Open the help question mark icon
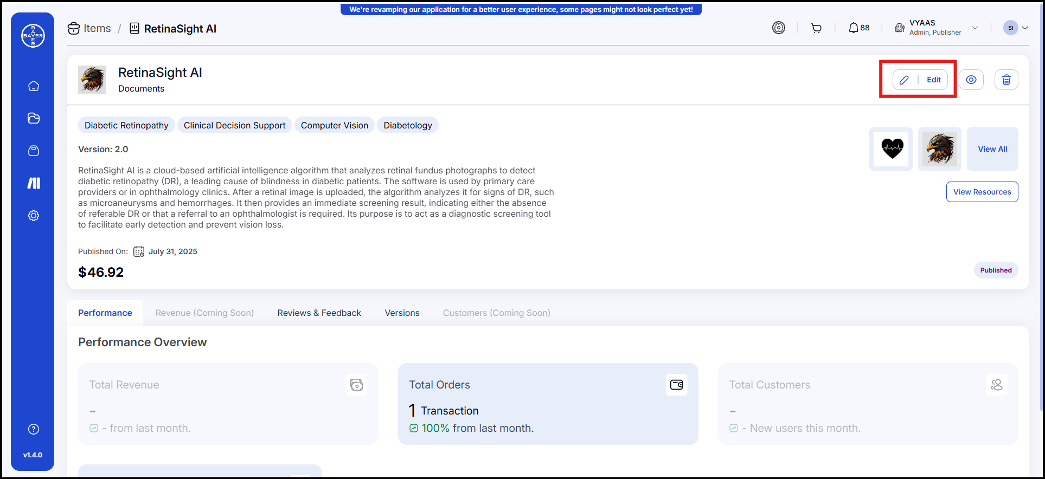 click(x=34, y=429)
